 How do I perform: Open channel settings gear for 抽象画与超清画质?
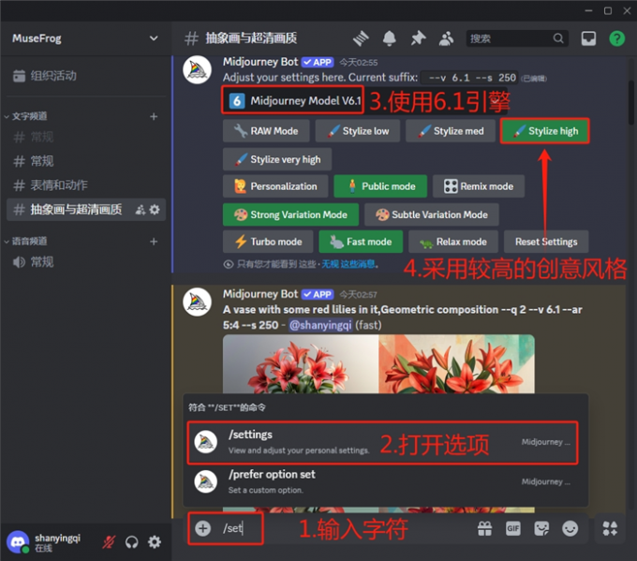[155, 210]
